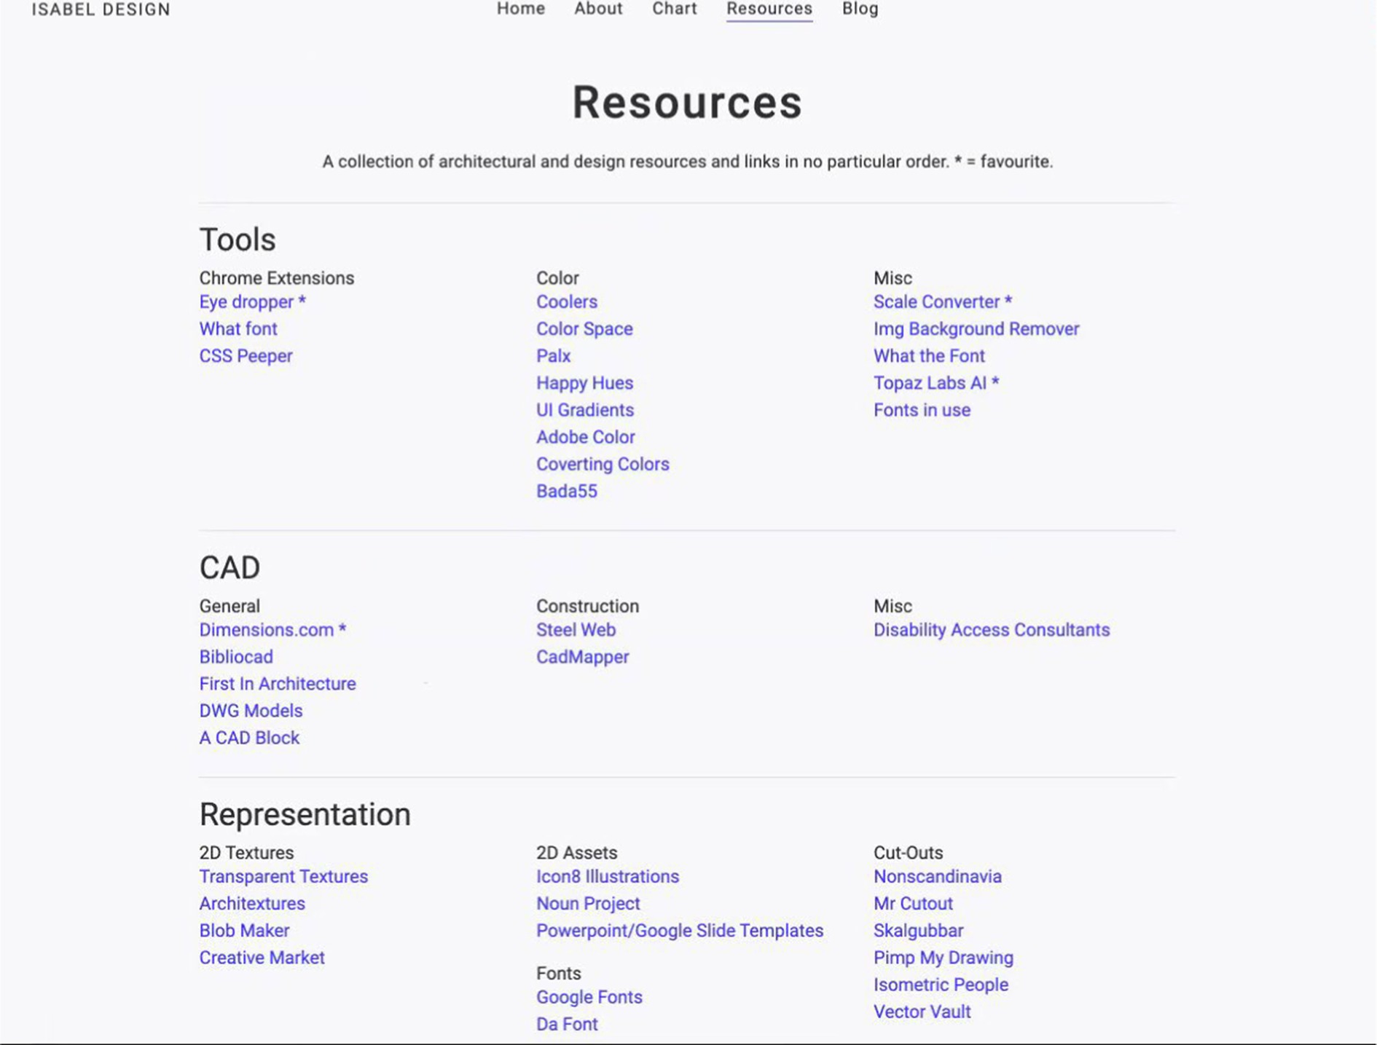Viewport: 1377px width, 1045px height.
Task: Open the Nonscandinavia cut-outs link
Action: pos(937,876)
